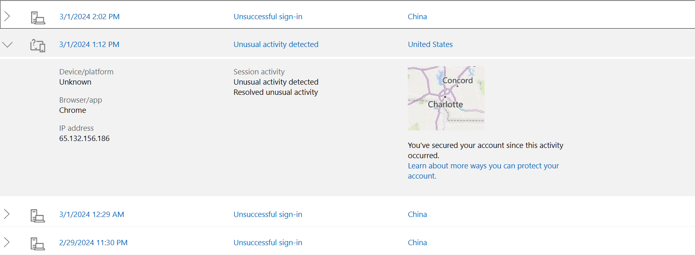Select the unknown device icon on unusual activity row
The width and height of the screenshot is (695, 255).
click(38, 45)
